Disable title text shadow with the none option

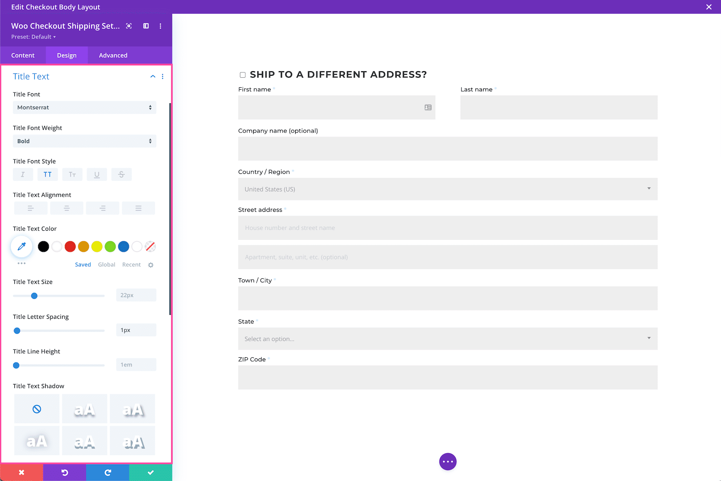[36, 409]
